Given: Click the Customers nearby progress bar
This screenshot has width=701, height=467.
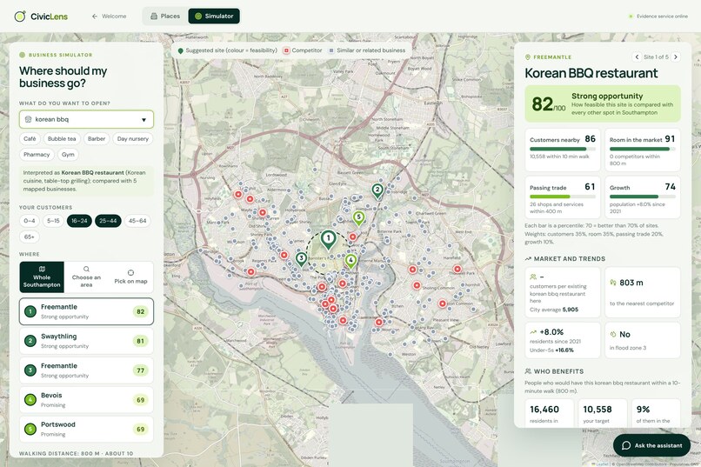Looking at the screenshot, I should click(x=563, y=149).
